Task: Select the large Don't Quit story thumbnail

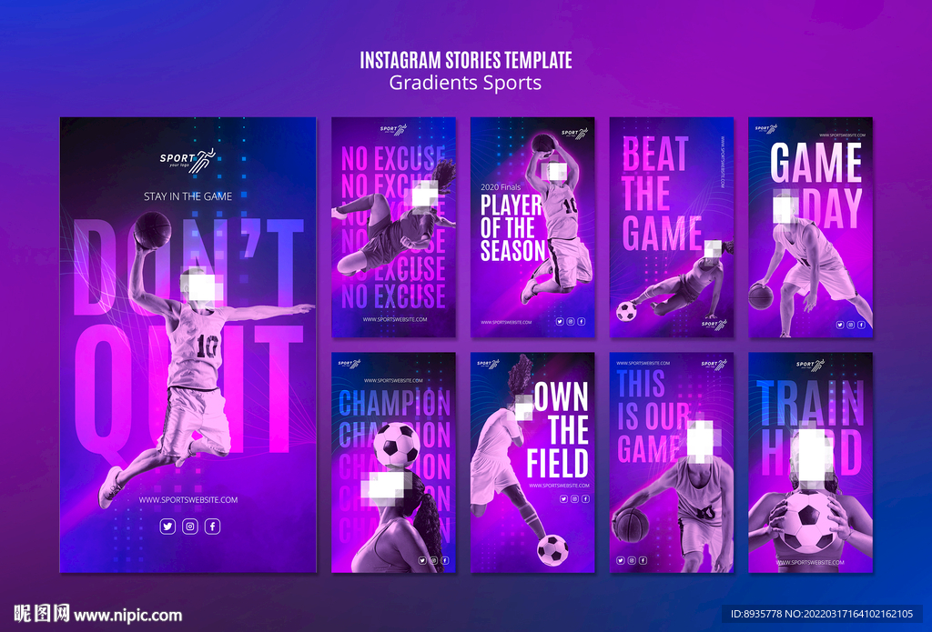Action: click(x=187, y=346)
